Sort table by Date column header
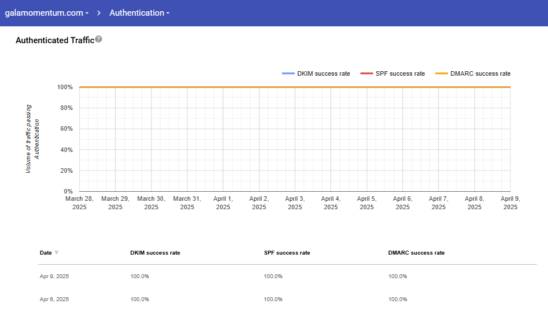 (x=45, y=253)
